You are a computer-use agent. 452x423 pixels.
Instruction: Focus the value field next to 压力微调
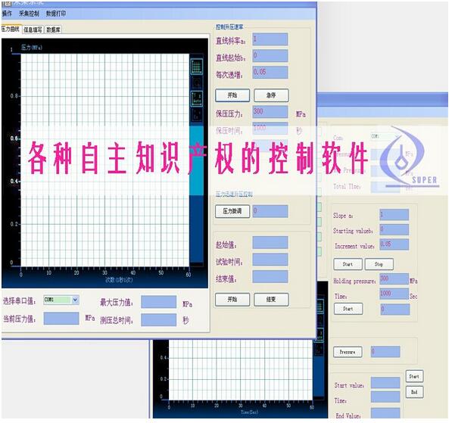[x=270, y=212]
